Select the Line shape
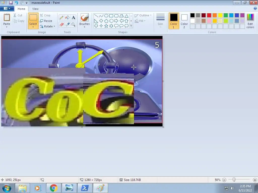Image resolution: width=258 pixels, height=193 pixels. point(96,16)
